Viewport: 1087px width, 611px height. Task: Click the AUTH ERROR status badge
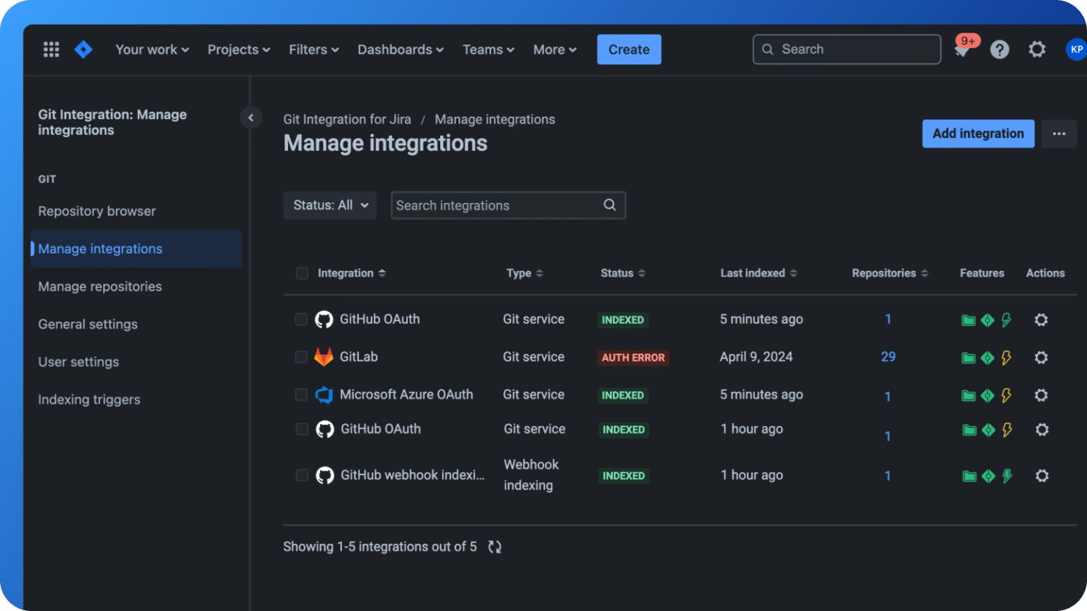tap(633, 358)
